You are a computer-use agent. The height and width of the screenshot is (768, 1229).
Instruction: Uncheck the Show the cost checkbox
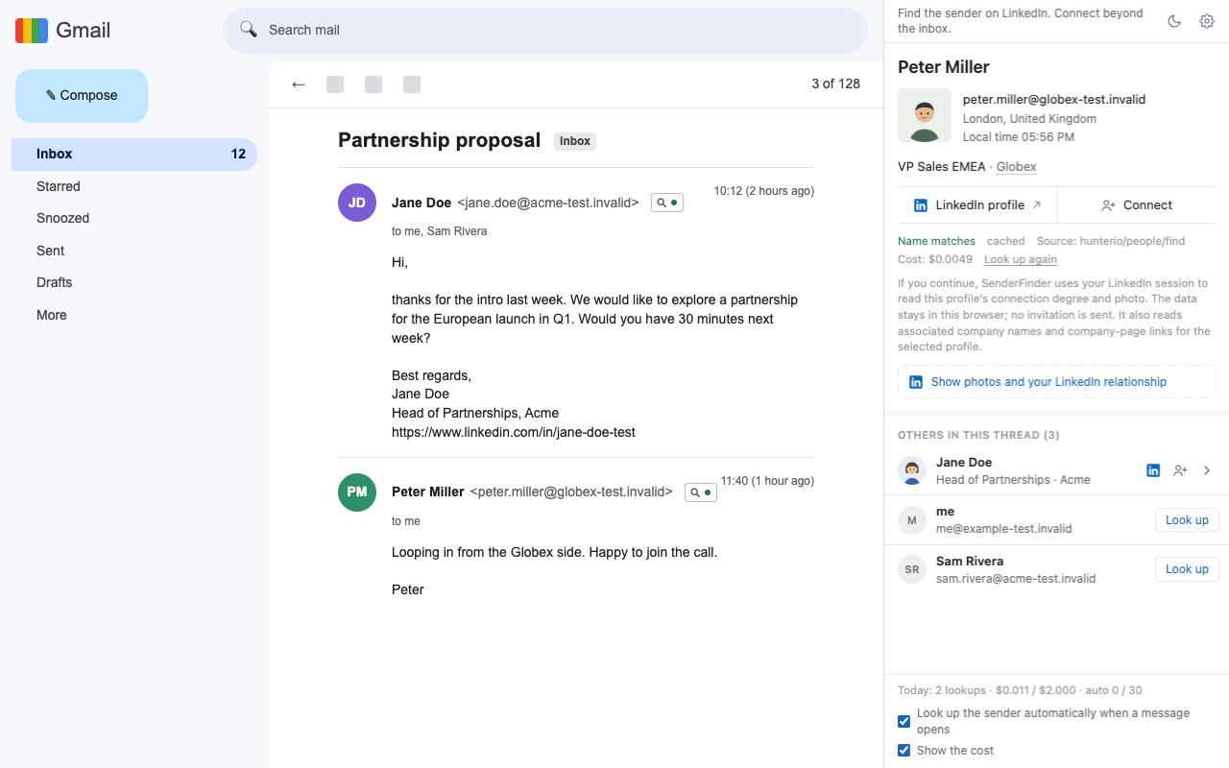click(x=904, y=751)
